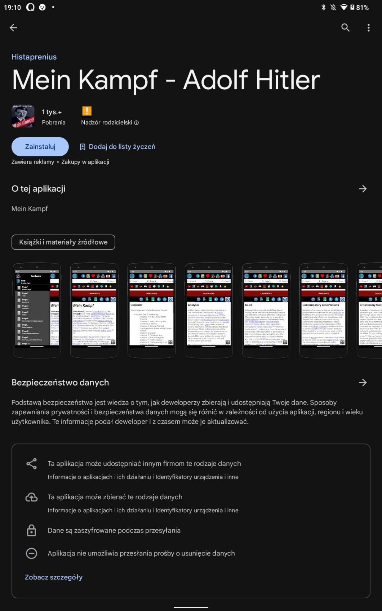Open developer page Histaprenius
382x611 pixels.
[x=34, y=57]
